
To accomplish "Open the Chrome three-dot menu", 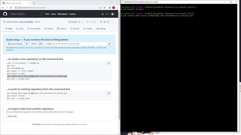I will [x=117, y=7].
